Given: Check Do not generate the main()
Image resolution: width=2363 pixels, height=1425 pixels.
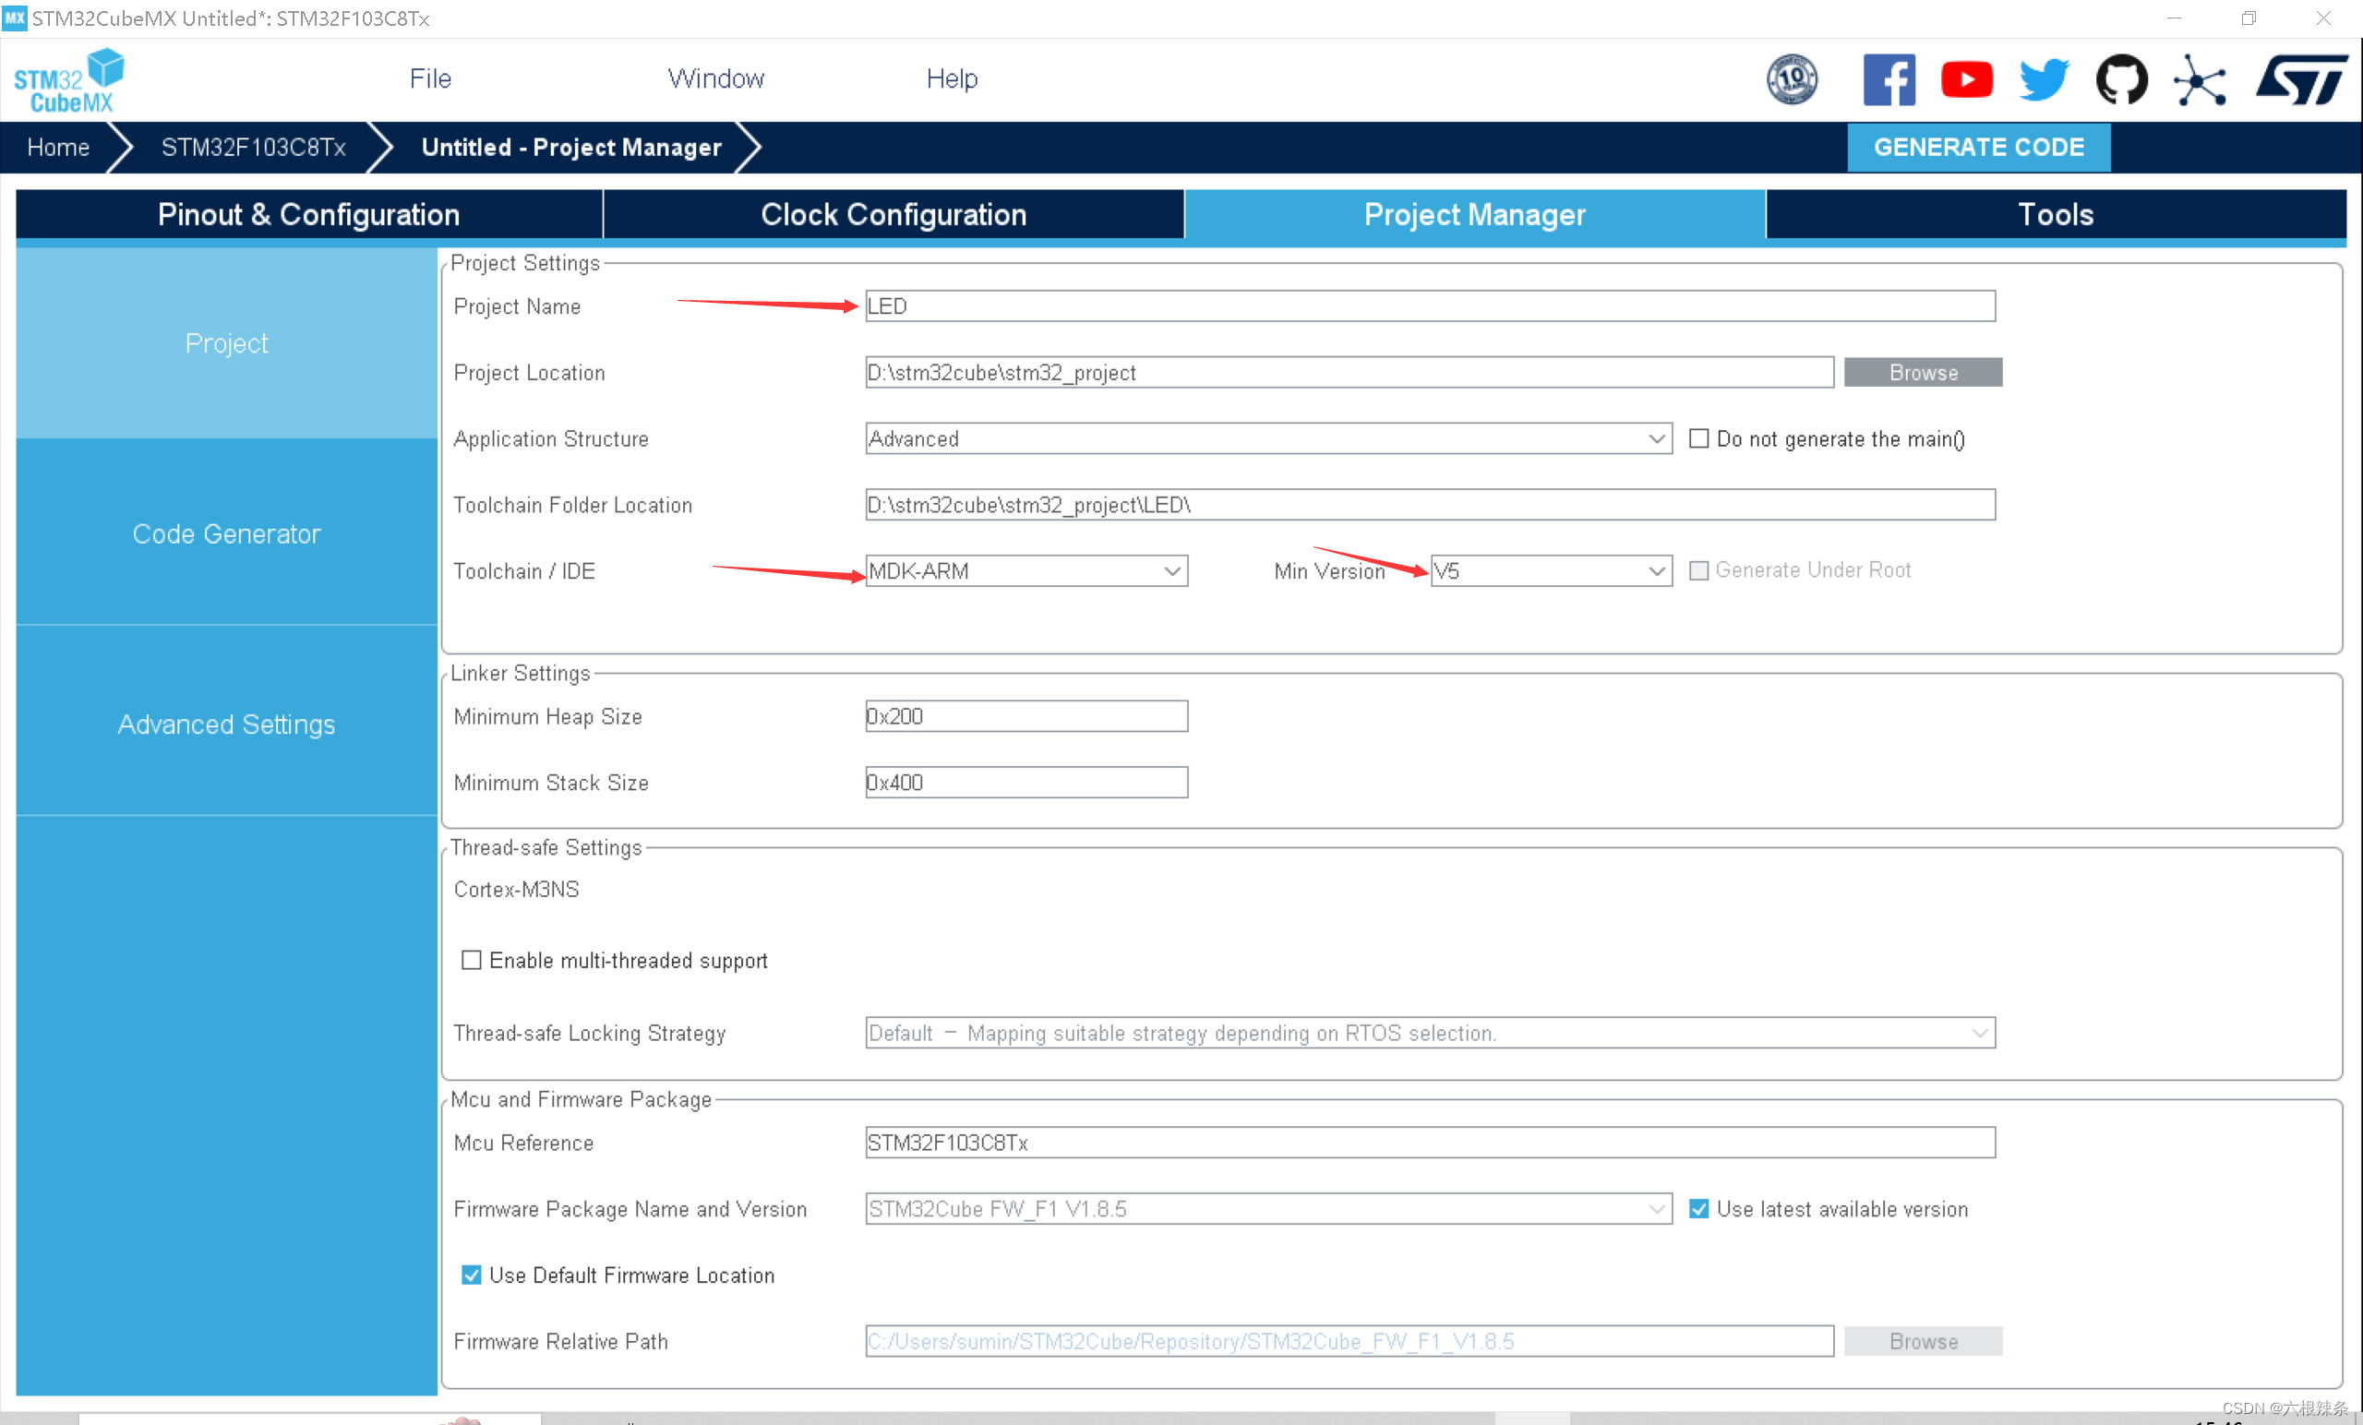Looking at the screenshot, I should tap(1697, 438).
